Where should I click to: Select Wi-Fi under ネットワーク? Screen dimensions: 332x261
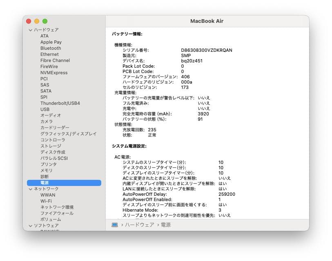(46, 201)
